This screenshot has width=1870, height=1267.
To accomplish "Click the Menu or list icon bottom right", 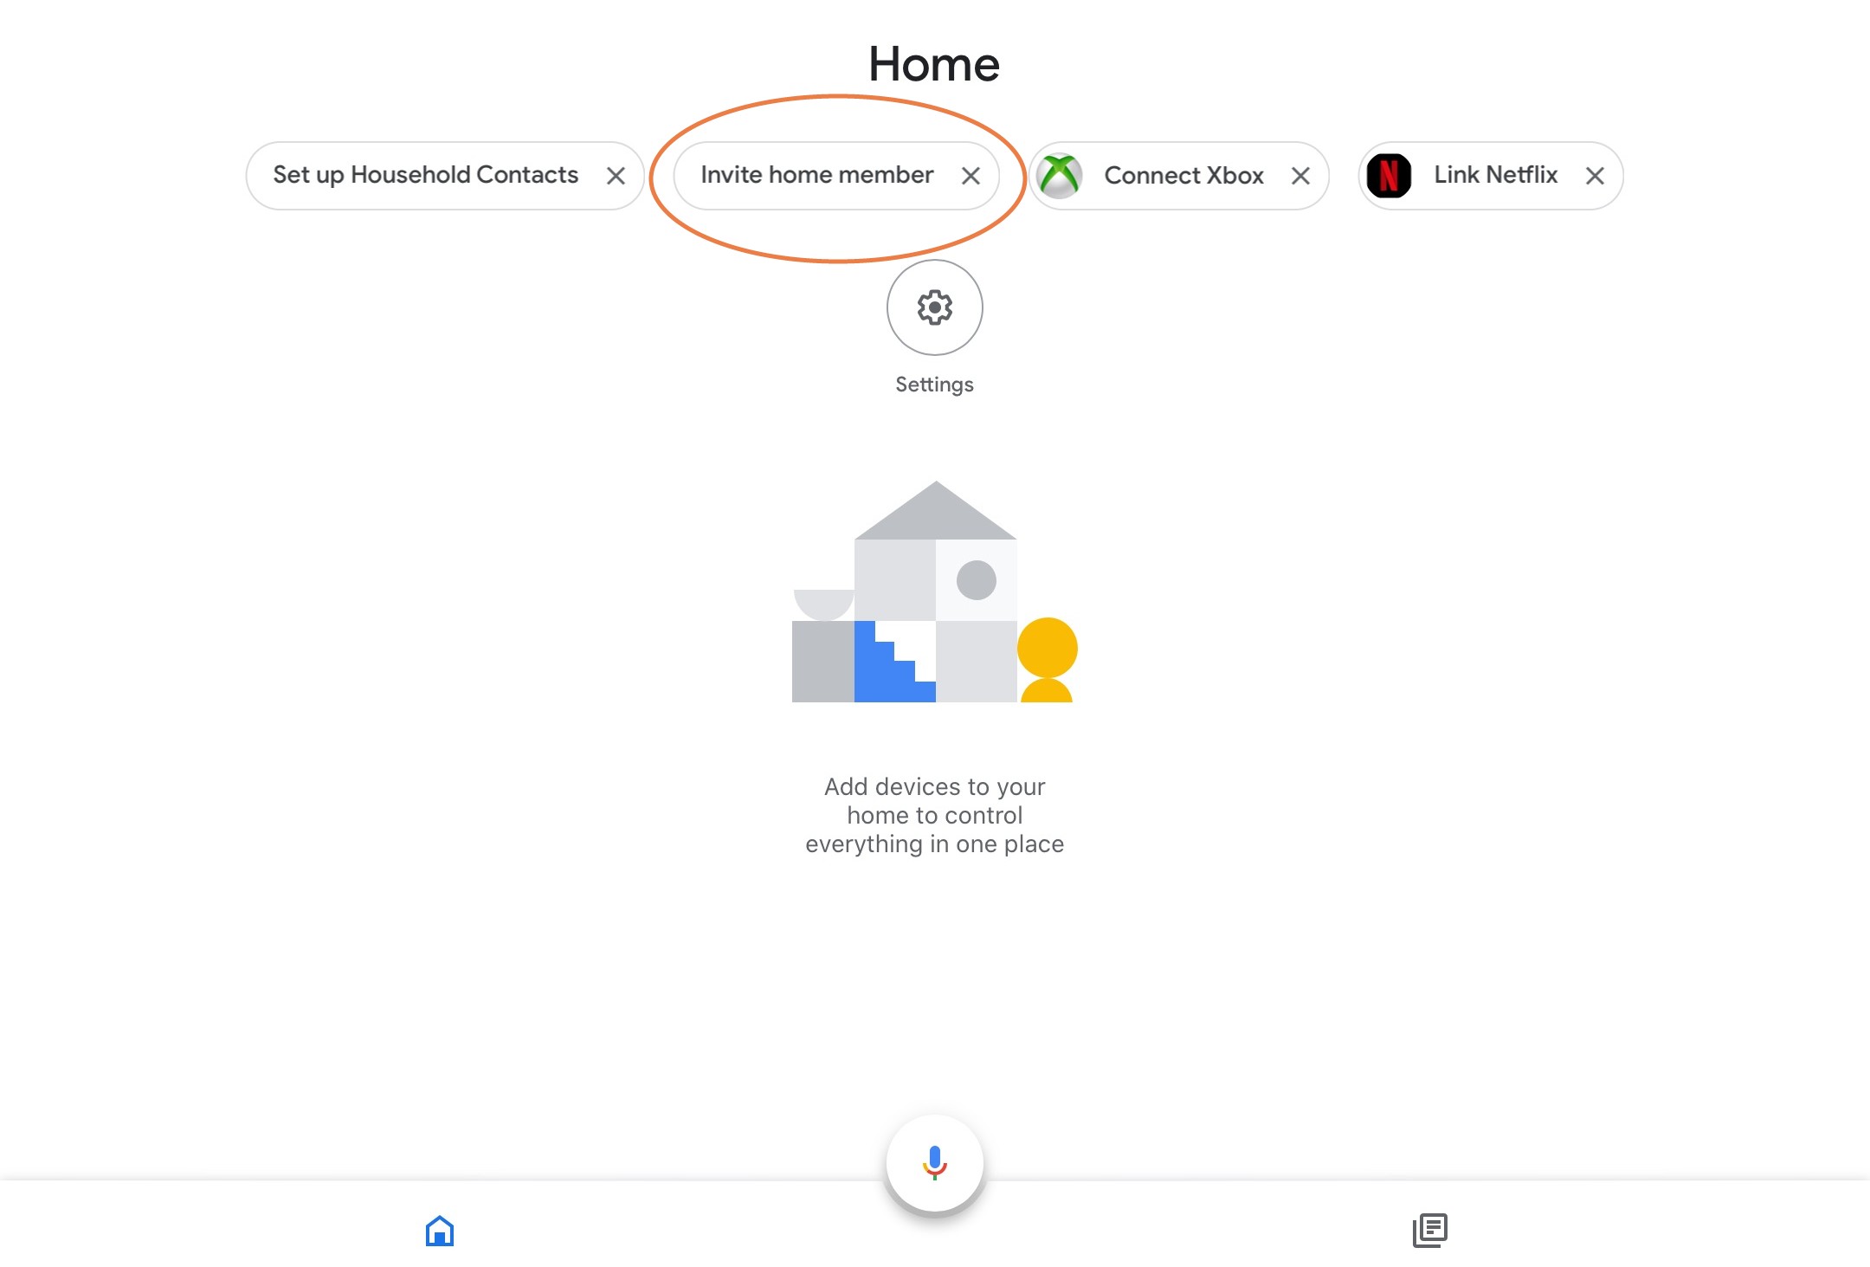I will [1430, 1229].
